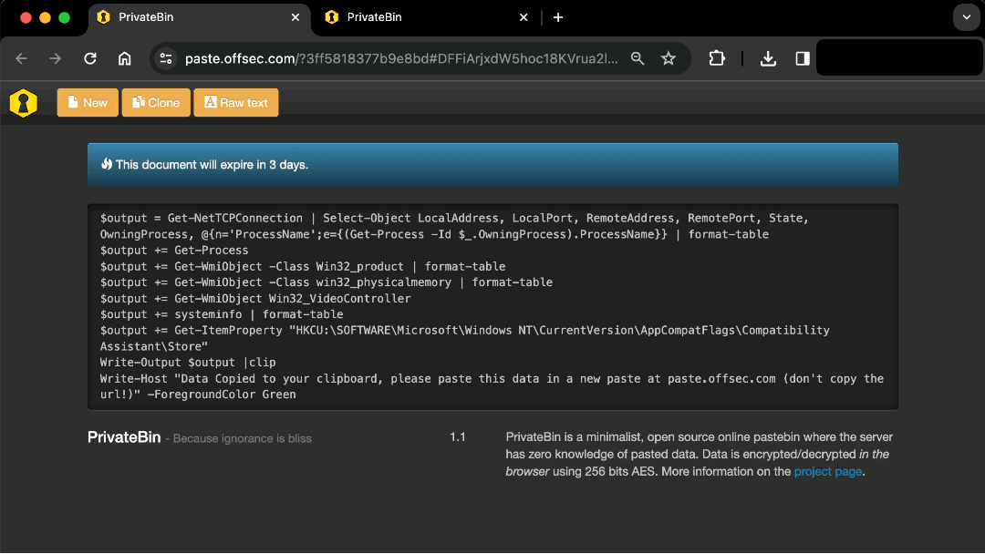Screen dimensions: 985x554
Task: Go forward to the next page
Action: 56,58
